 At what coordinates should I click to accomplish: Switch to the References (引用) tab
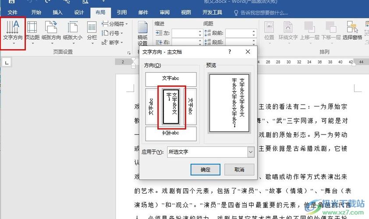(122, 12)
